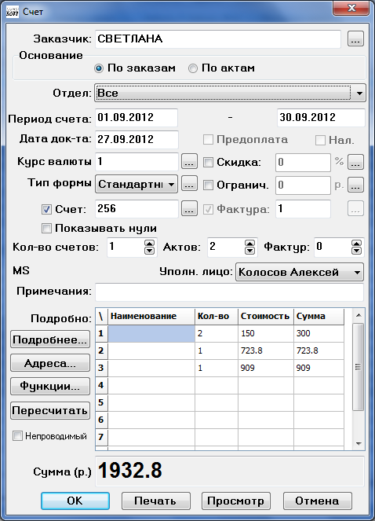This screenshot has width=375, height=521.
Task: Click the app icon in title bar
Action: [x=13, y=12]
